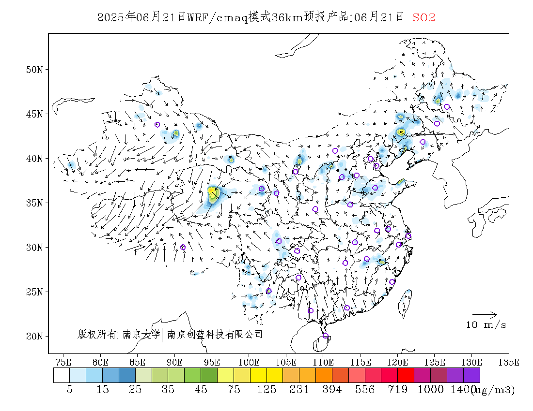Image resolution: width=533 pixels, height=411 pixels.
Task: Click the white first legend swatch
Action: coord(62,375)
